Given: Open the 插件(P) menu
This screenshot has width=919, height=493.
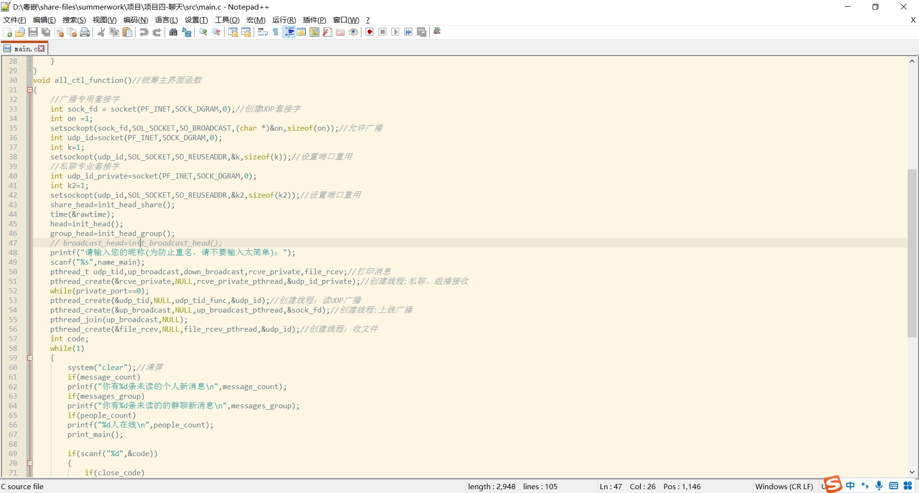Looking at the screenshot, I should point(314,20).
